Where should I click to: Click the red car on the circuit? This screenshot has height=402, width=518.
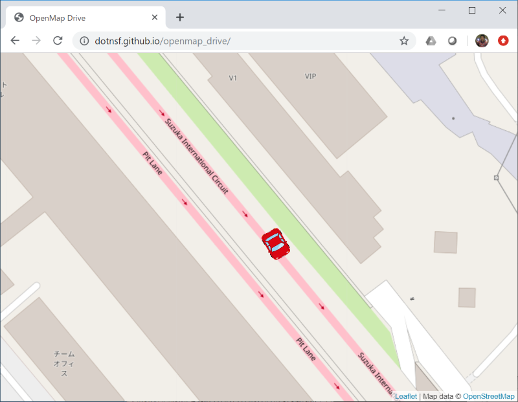(276, 244)
